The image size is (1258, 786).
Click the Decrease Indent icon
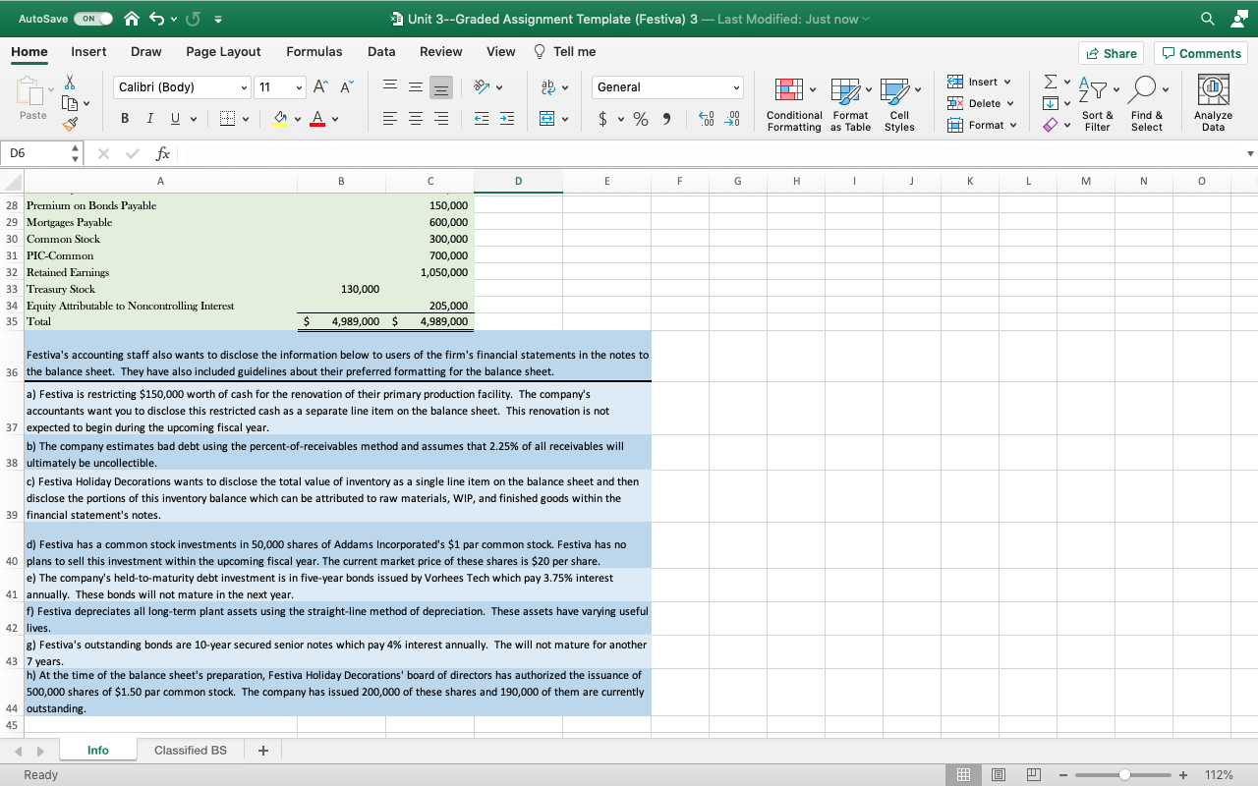coord(482,120)
